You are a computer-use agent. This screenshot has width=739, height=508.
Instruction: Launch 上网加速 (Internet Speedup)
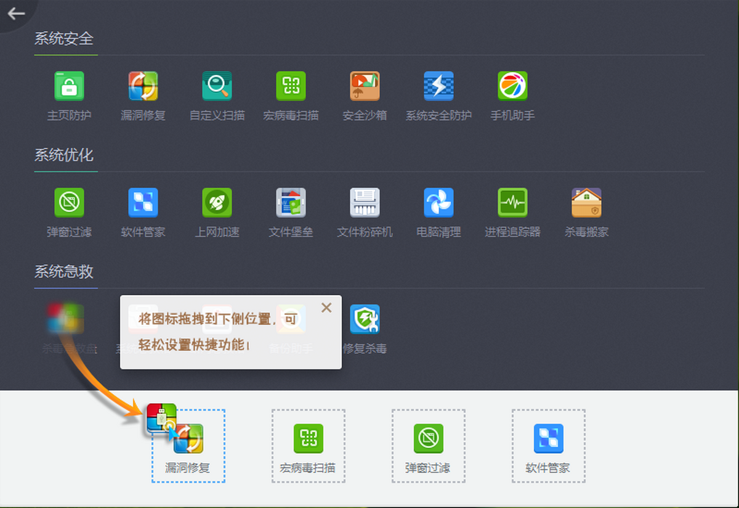(217, 203)
